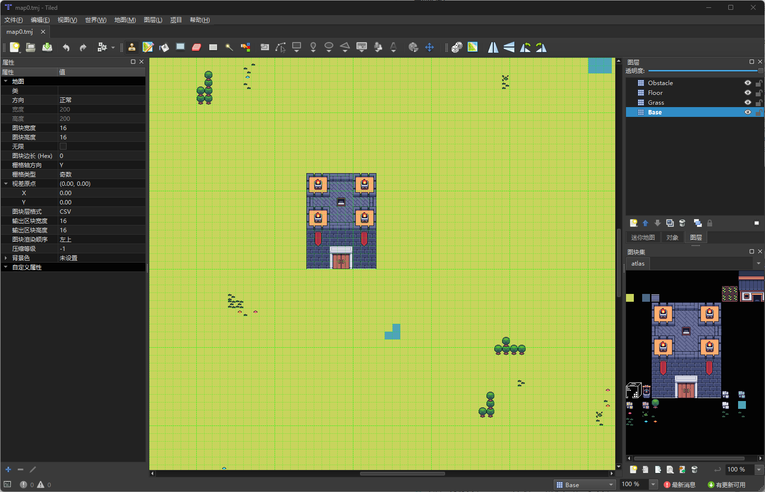The image size is (765, 492).
Task: Hide the Obstacle layer
Action: (x=747, y=83)
